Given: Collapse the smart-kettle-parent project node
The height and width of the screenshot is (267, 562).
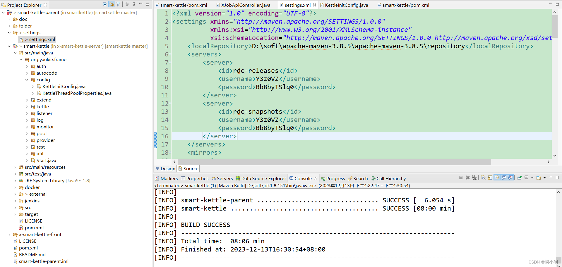Looking at the screenshot, I should (x=3, y=13).
